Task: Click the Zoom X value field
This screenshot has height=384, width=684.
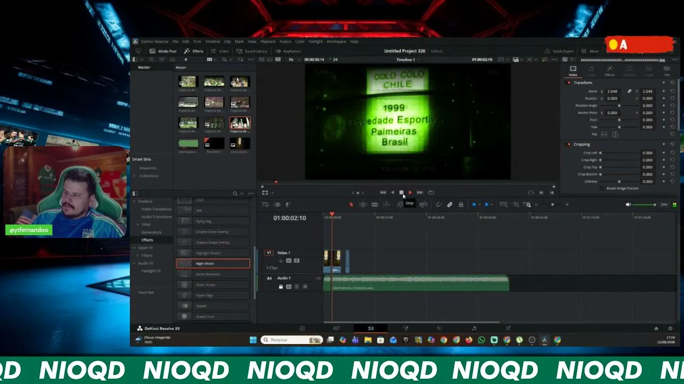Action: click(612, 91)
